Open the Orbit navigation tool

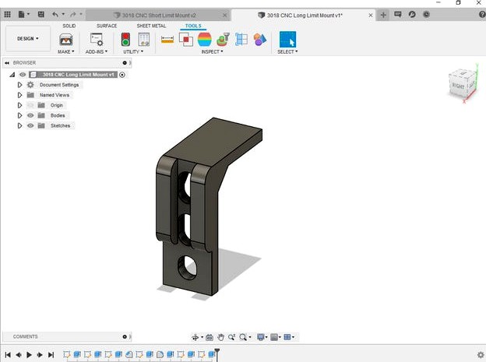(195, 337)
